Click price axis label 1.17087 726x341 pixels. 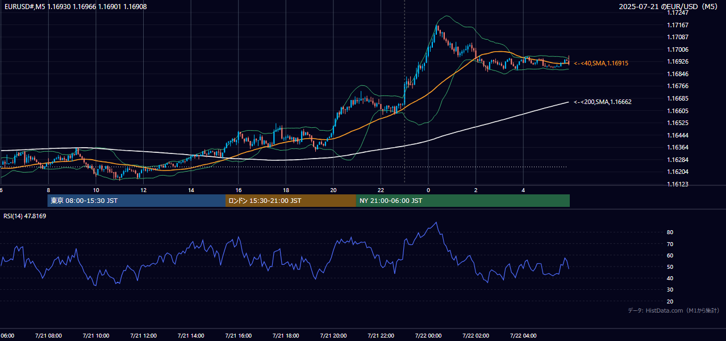[677, 37]
